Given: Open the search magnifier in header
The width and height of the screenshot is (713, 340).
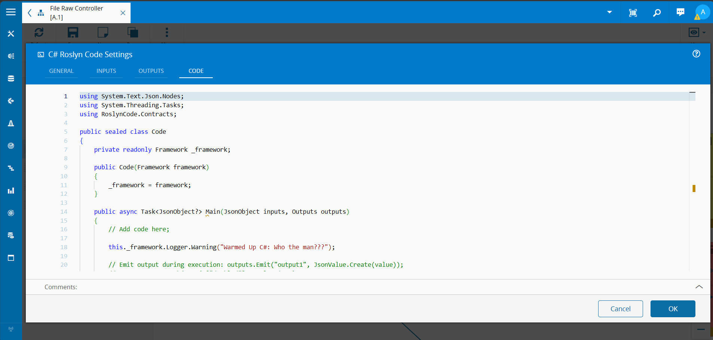Looking at the screenshot, I should pyautogui.click(x=657, y=13).
